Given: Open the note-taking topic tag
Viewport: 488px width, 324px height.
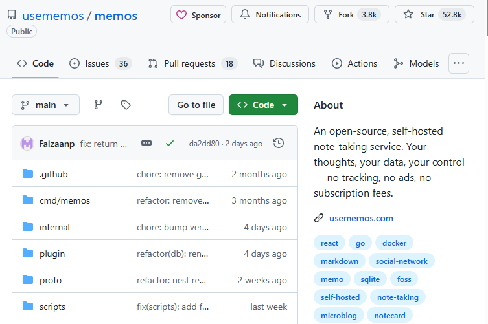Looking at the screenshot, I should click(398, 297).
